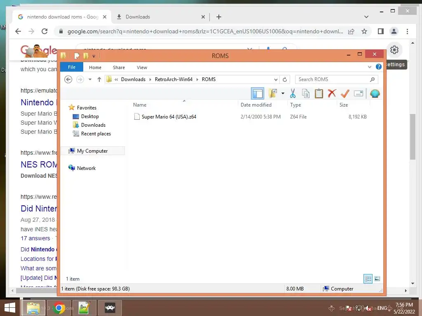Open the File ribbon tab
This screenshot has width=422, height=316.
[72, 67]
